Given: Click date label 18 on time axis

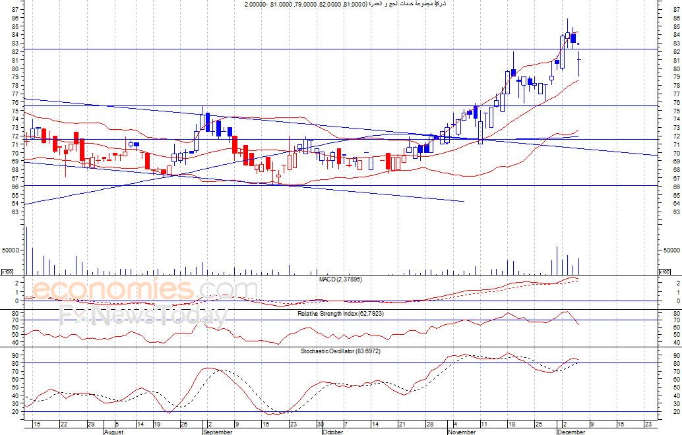Looking at the screenshot, I should [511, 424].
